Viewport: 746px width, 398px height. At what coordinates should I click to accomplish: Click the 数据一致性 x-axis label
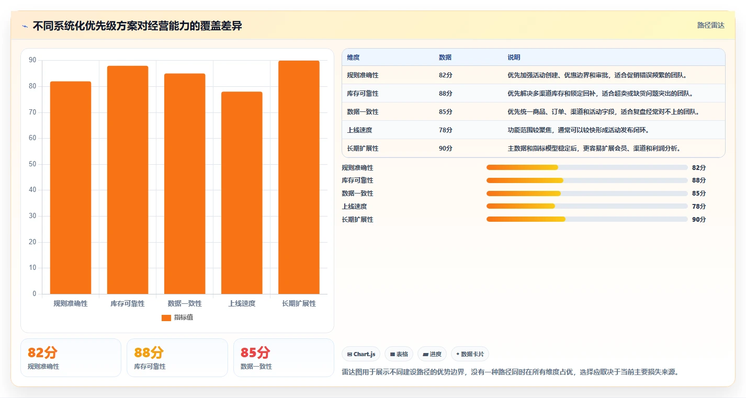tap(185, 303)
